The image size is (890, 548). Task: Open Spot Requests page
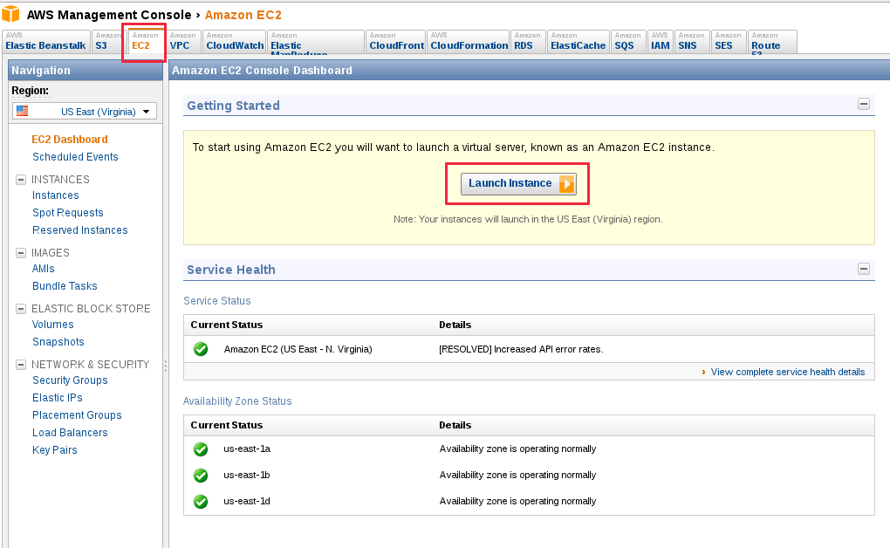pyautogui.click(x=67, y=212)
